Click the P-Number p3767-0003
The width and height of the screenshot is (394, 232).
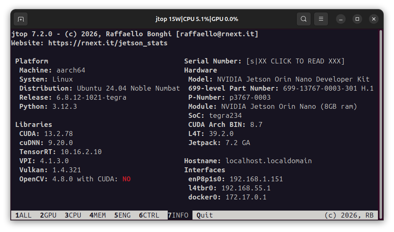[250, 98]
